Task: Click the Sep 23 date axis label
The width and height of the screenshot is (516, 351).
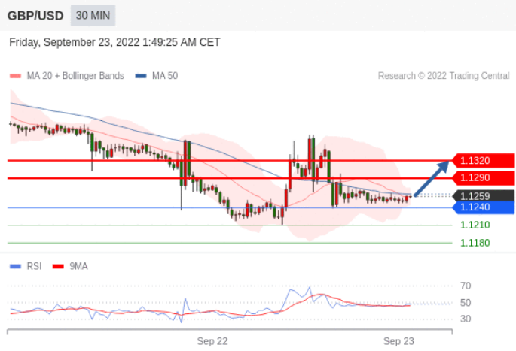Action: point(398,341)
